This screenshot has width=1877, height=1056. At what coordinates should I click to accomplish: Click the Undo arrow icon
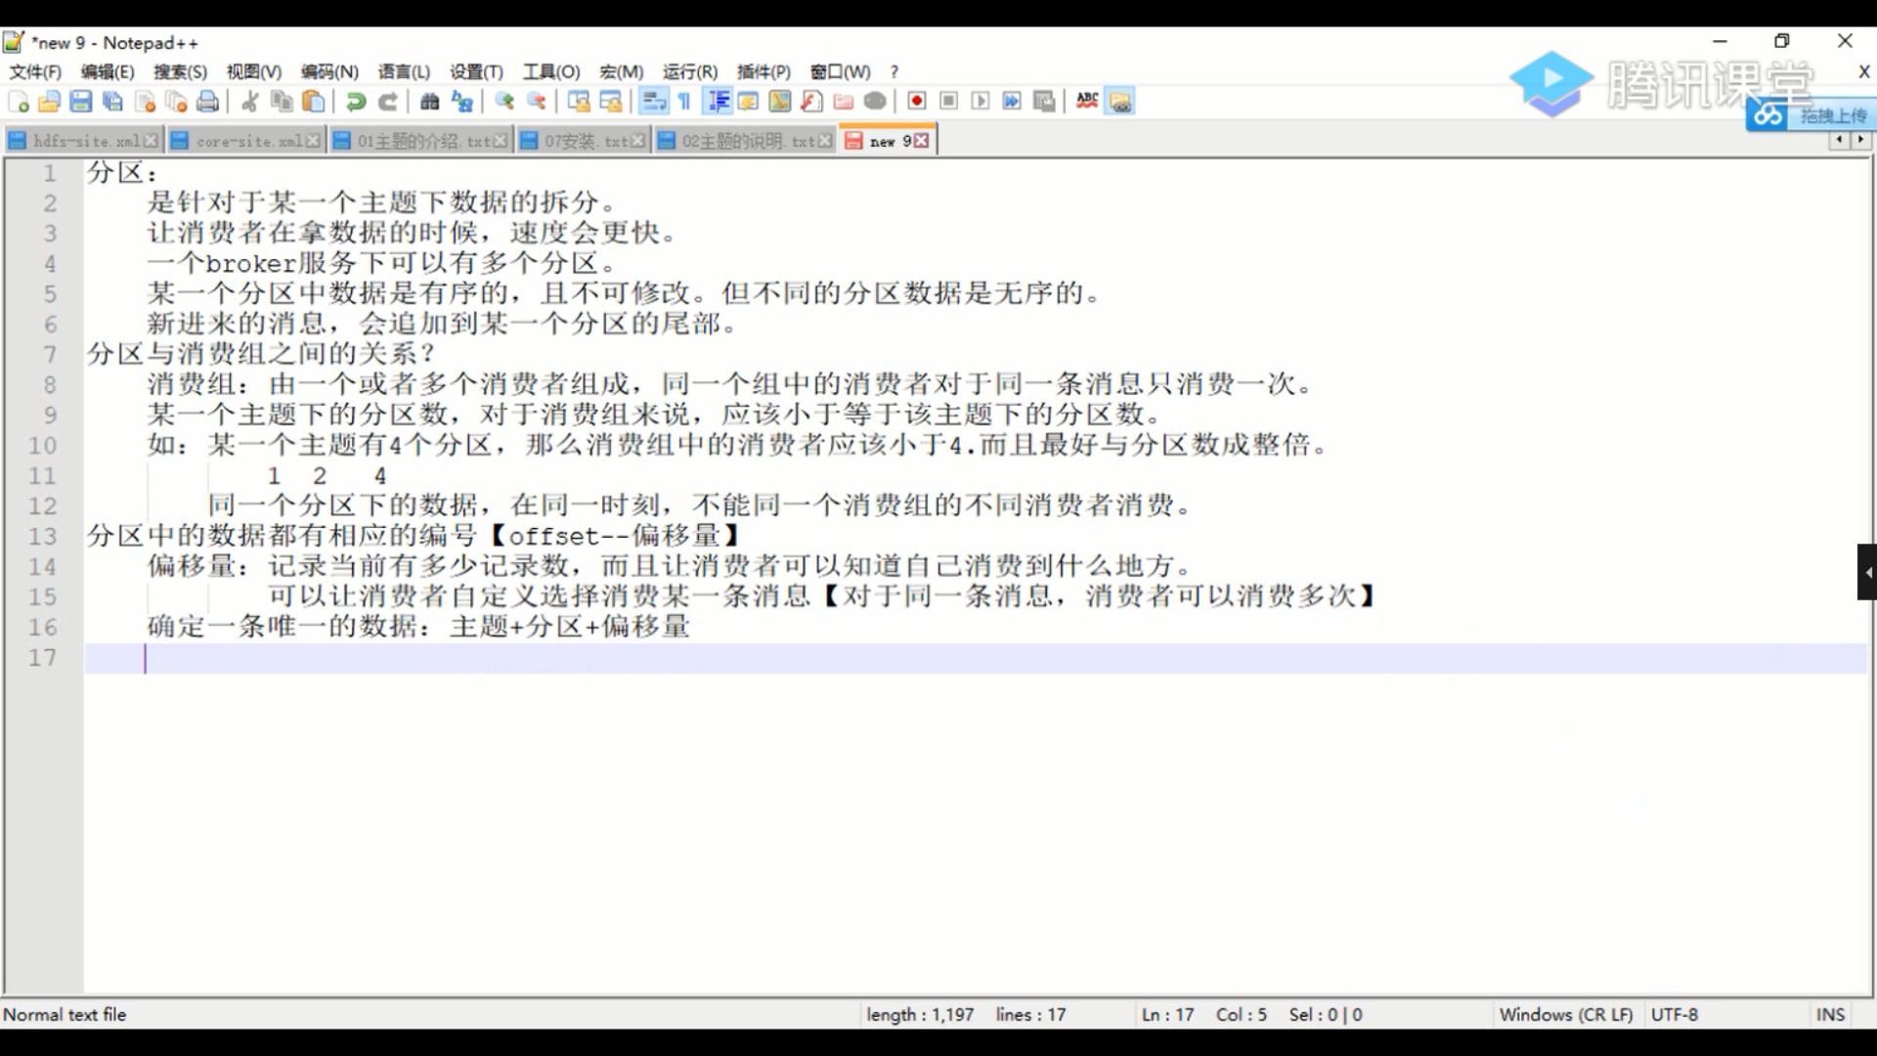(356, 102)
